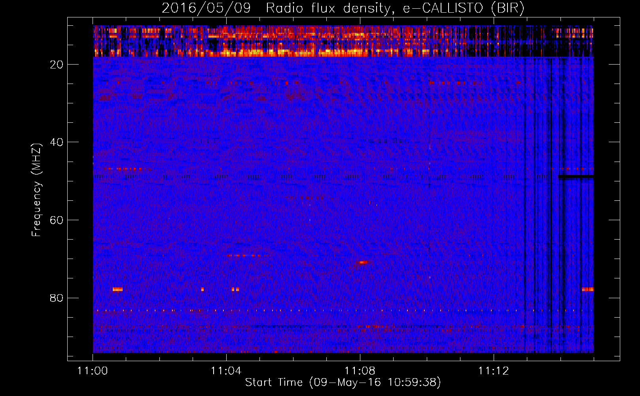Screen dimensions: 640x396
Task: Click the bright red burst near 70 MHz at 11:08
Action: tap(362, 262)
